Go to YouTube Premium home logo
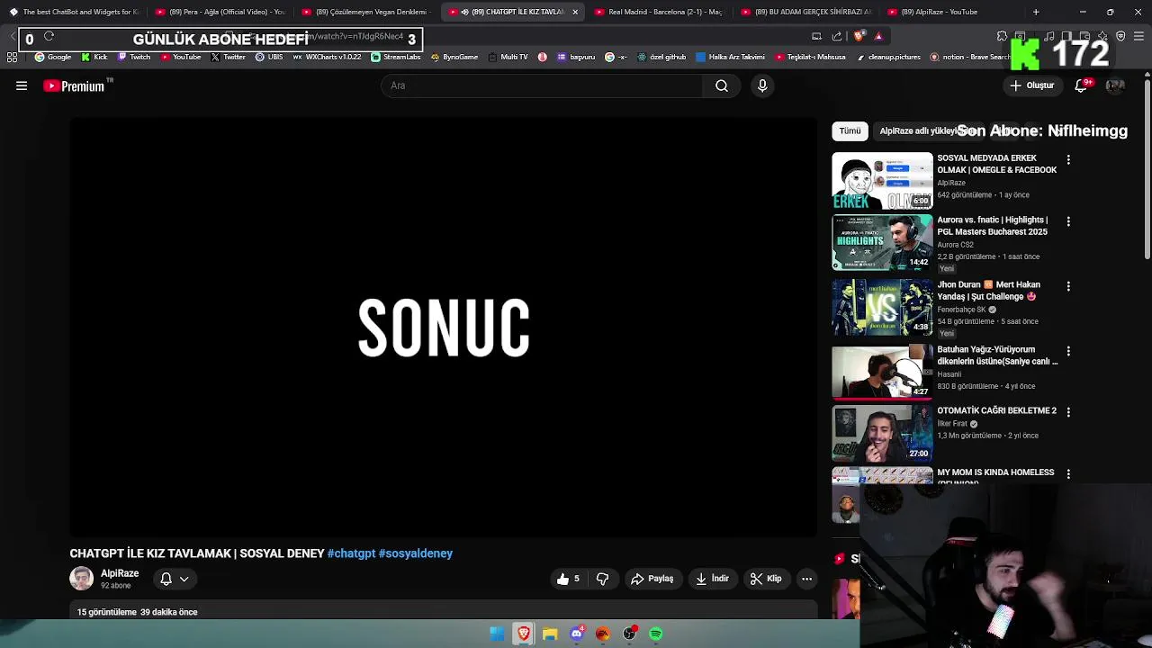1152x648 pixels. pyautogui.click(x=74, y=85)
